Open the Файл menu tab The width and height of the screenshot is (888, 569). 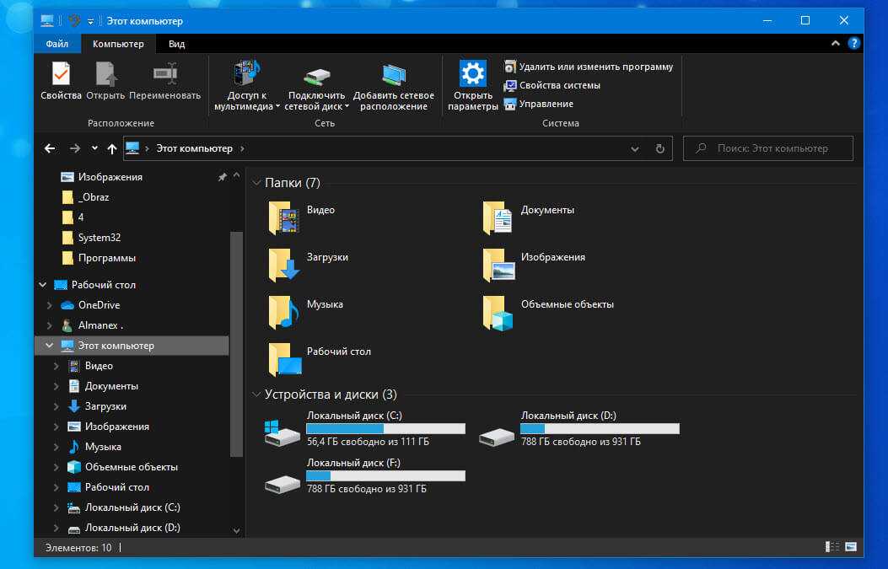(57, 44)
